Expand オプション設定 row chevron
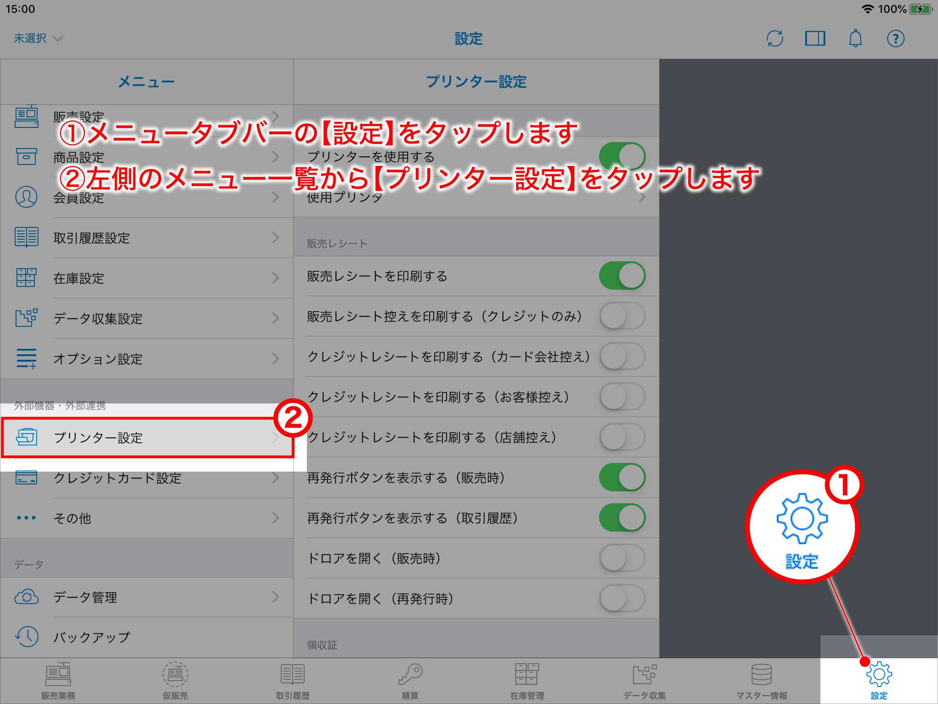 (x=275, y=358)
